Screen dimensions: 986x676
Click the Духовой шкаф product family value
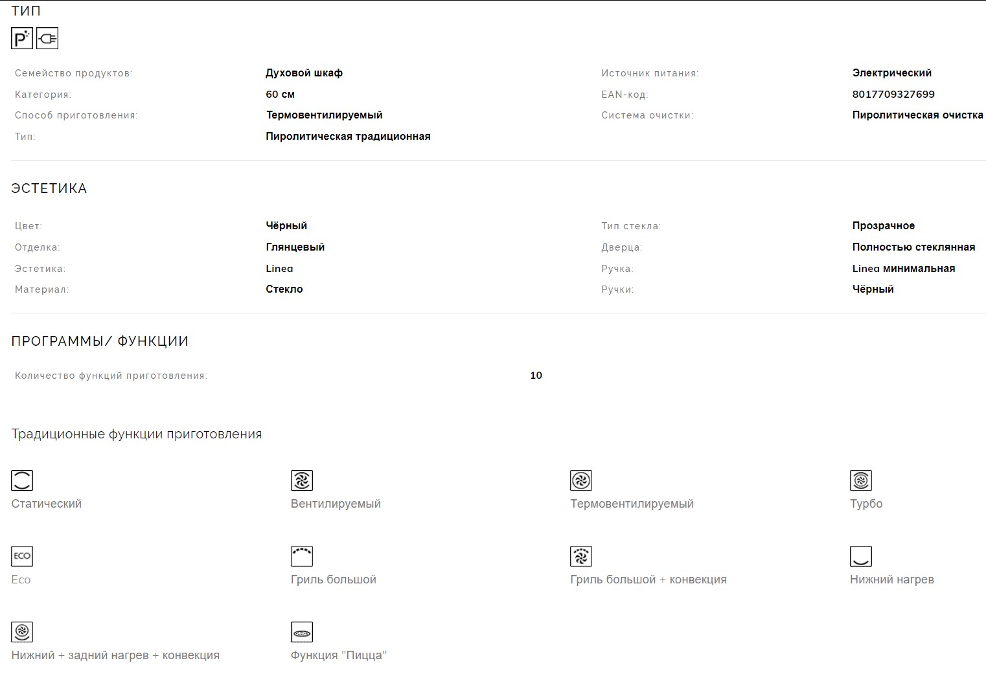pos(304,73)
